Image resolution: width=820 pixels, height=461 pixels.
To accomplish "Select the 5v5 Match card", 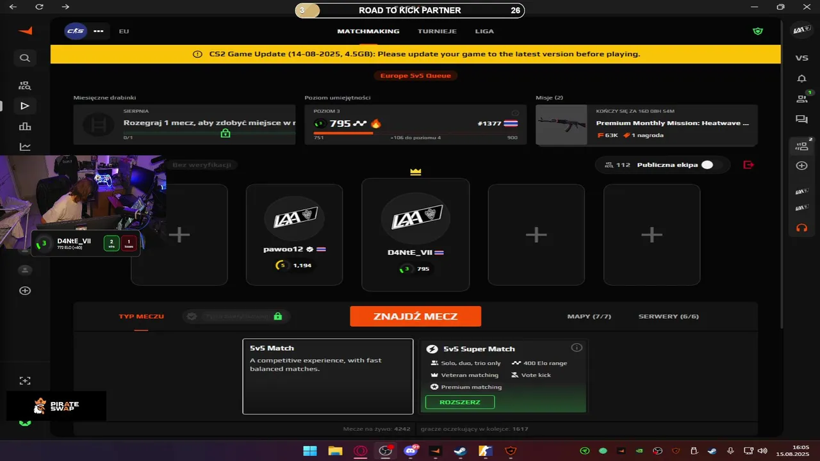I will [x=328, y=376].
